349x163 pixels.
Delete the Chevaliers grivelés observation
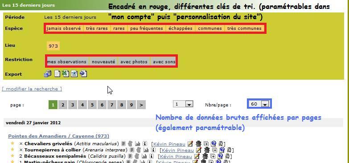click(198, 144)
